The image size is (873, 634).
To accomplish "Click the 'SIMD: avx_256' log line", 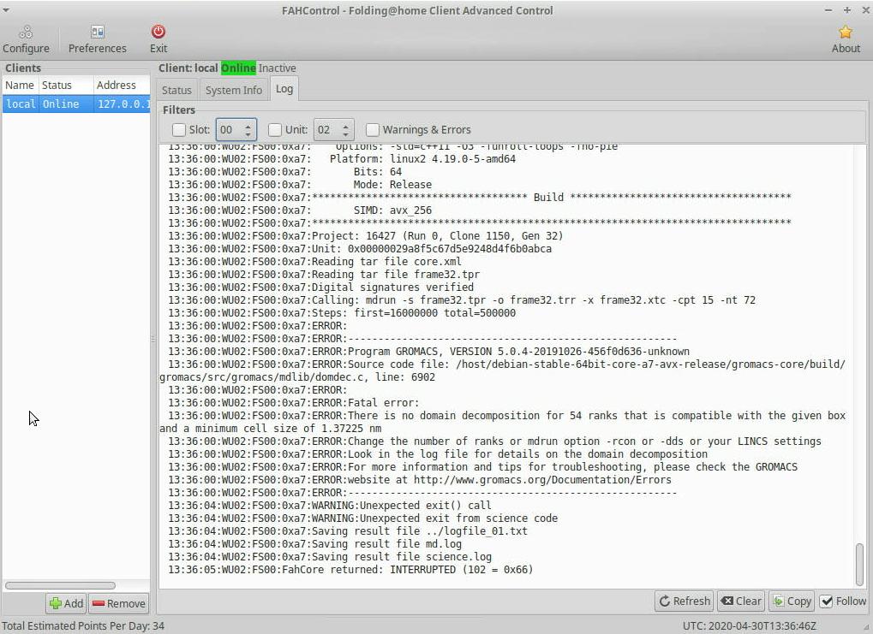I will click(x=300, y=210).
